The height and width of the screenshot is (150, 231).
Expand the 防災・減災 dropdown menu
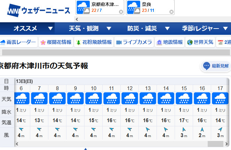(x=149, y=29)
